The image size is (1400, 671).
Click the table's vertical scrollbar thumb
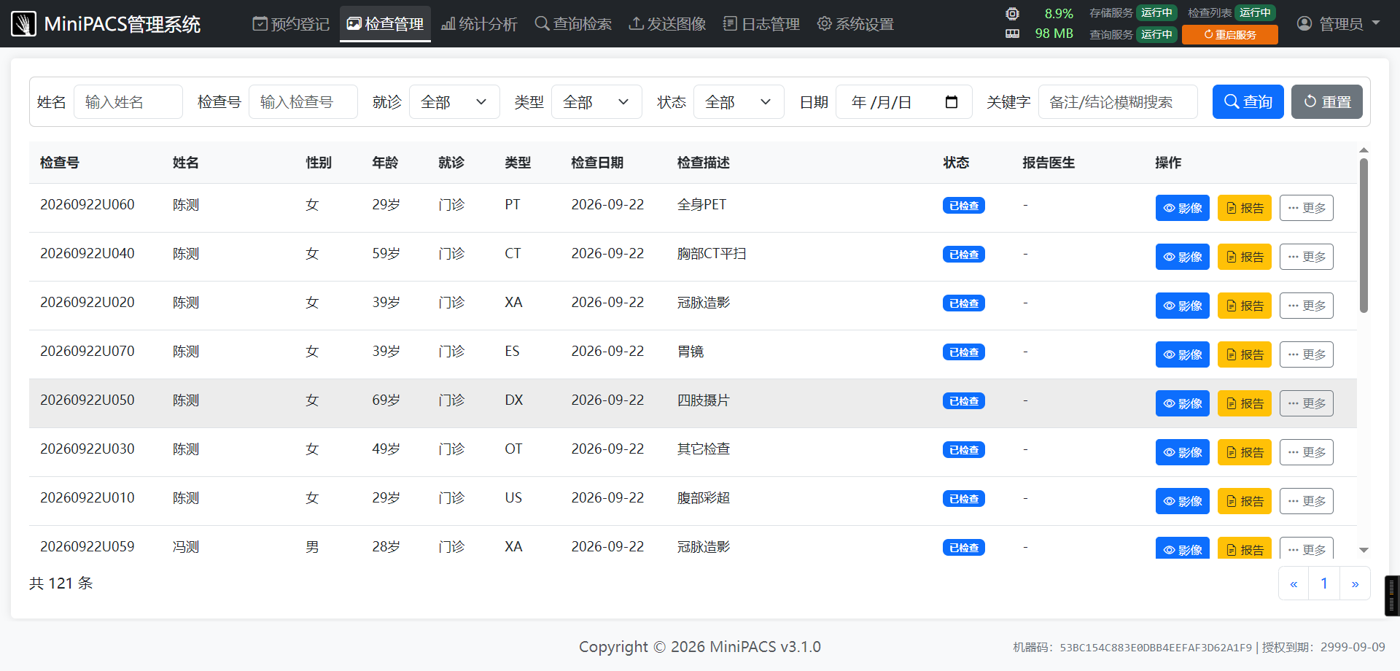[1364, 236]
